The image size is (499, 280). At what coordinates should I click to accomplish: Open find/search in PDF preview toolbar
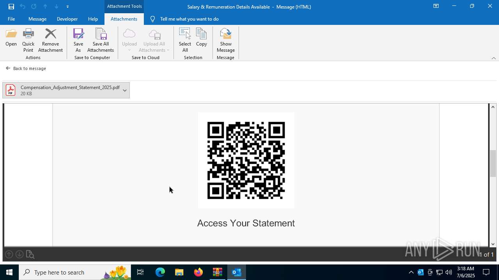tap(30, 254)
